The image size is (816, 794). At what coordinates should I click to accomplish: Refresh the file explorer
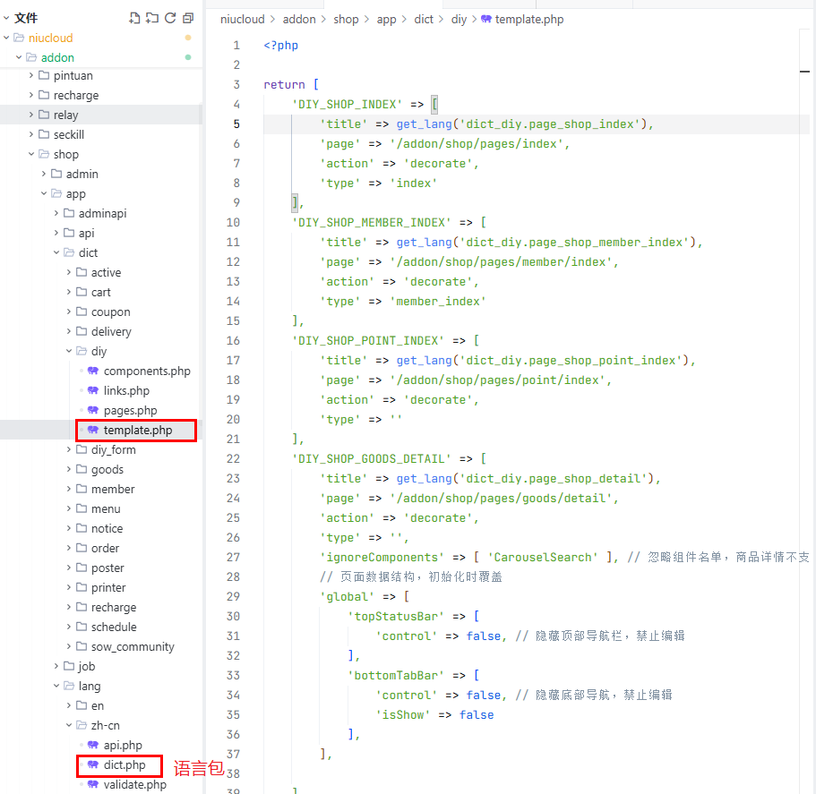(x=170, y=18)
